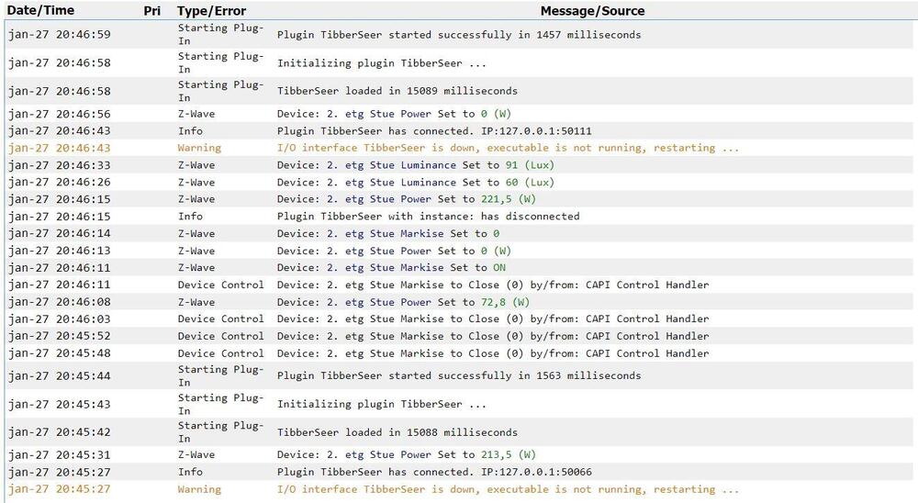Click the Message/Source column header

pos(592,11)
